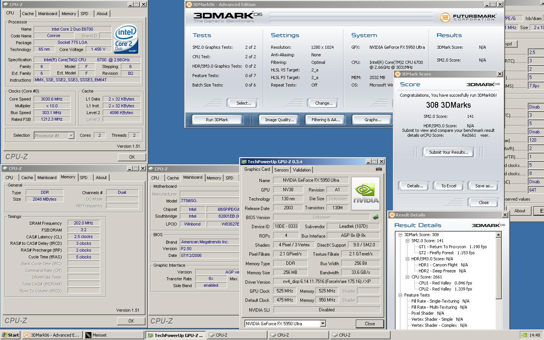Collapse the CPU Score: 2661 node
This screenshot has width=544, height=340.
click(x=407, y=277)
